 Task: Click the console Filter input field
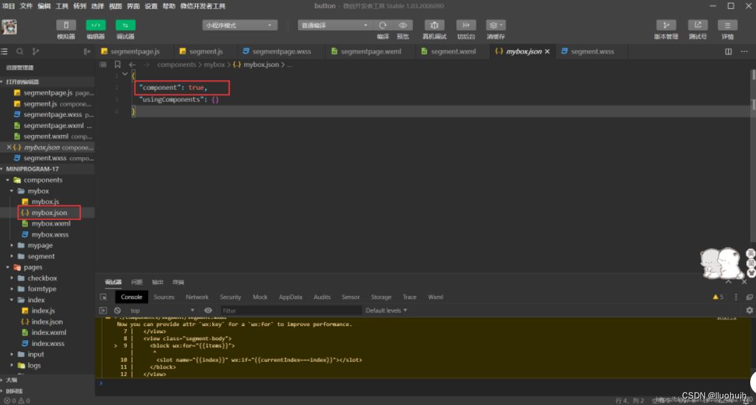291,311
